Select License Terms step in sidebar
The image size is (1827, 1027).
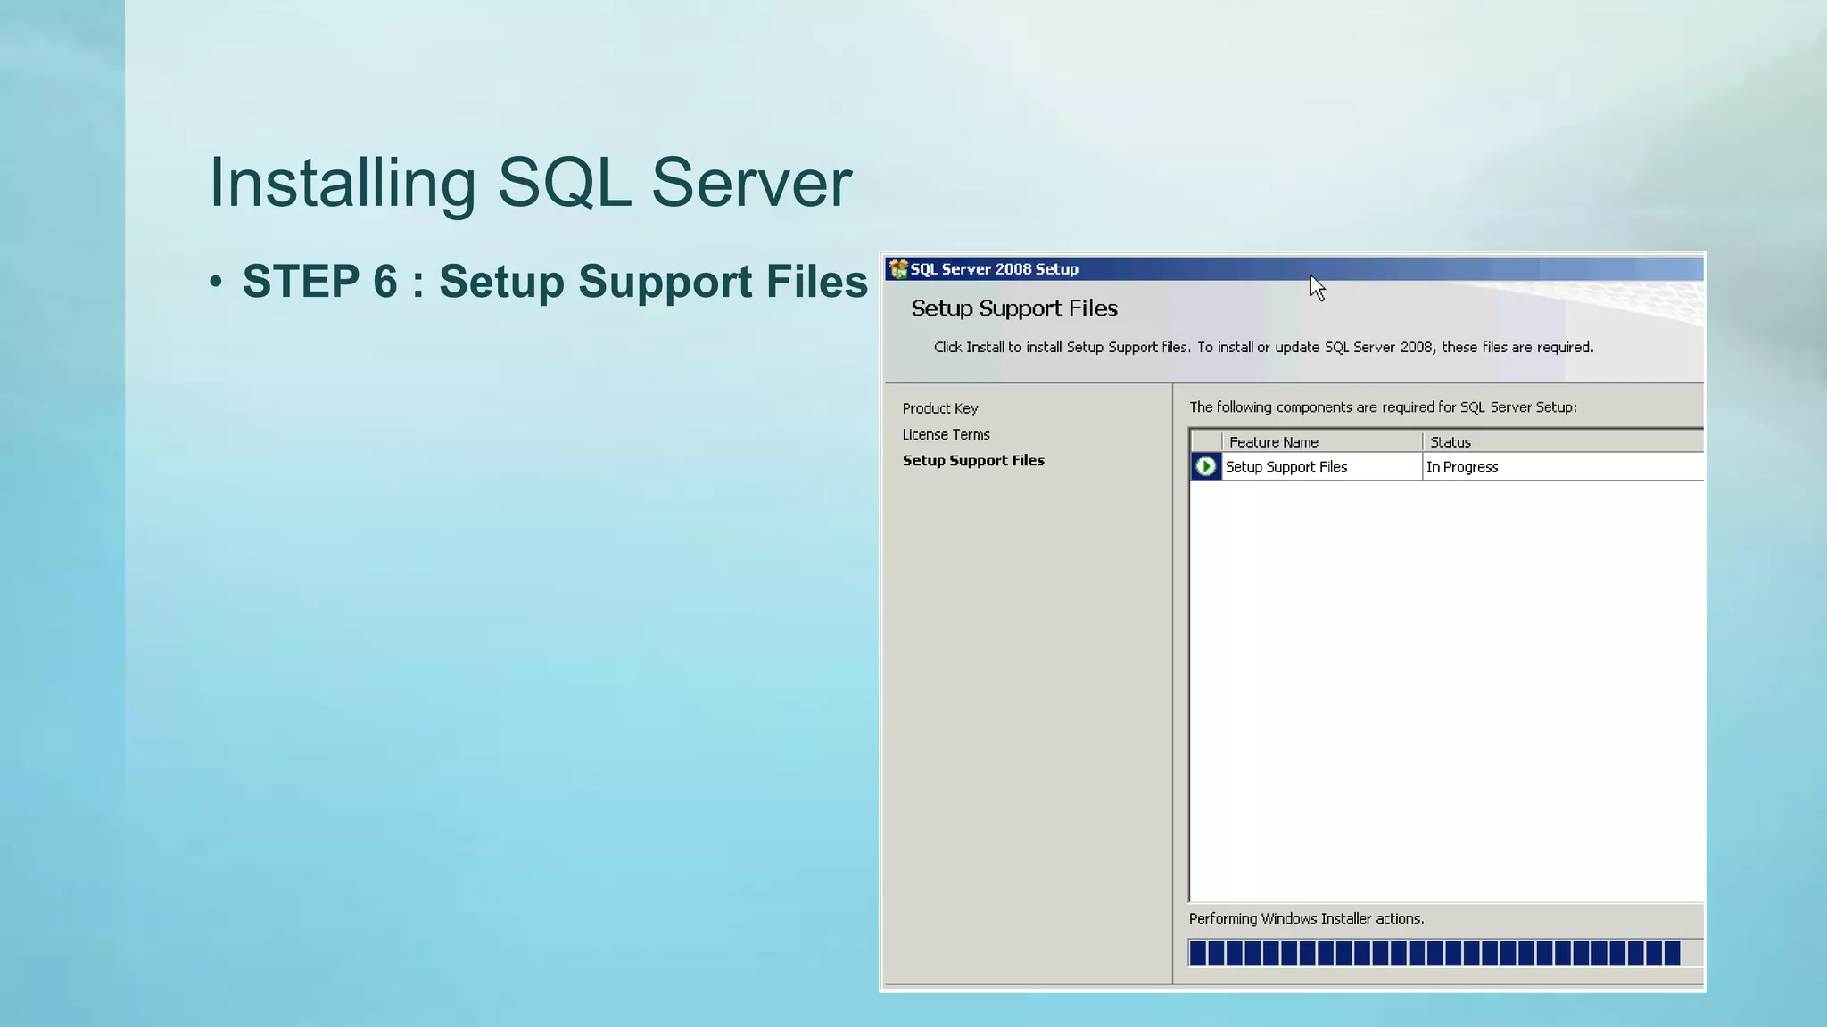[x=946, y=434]
